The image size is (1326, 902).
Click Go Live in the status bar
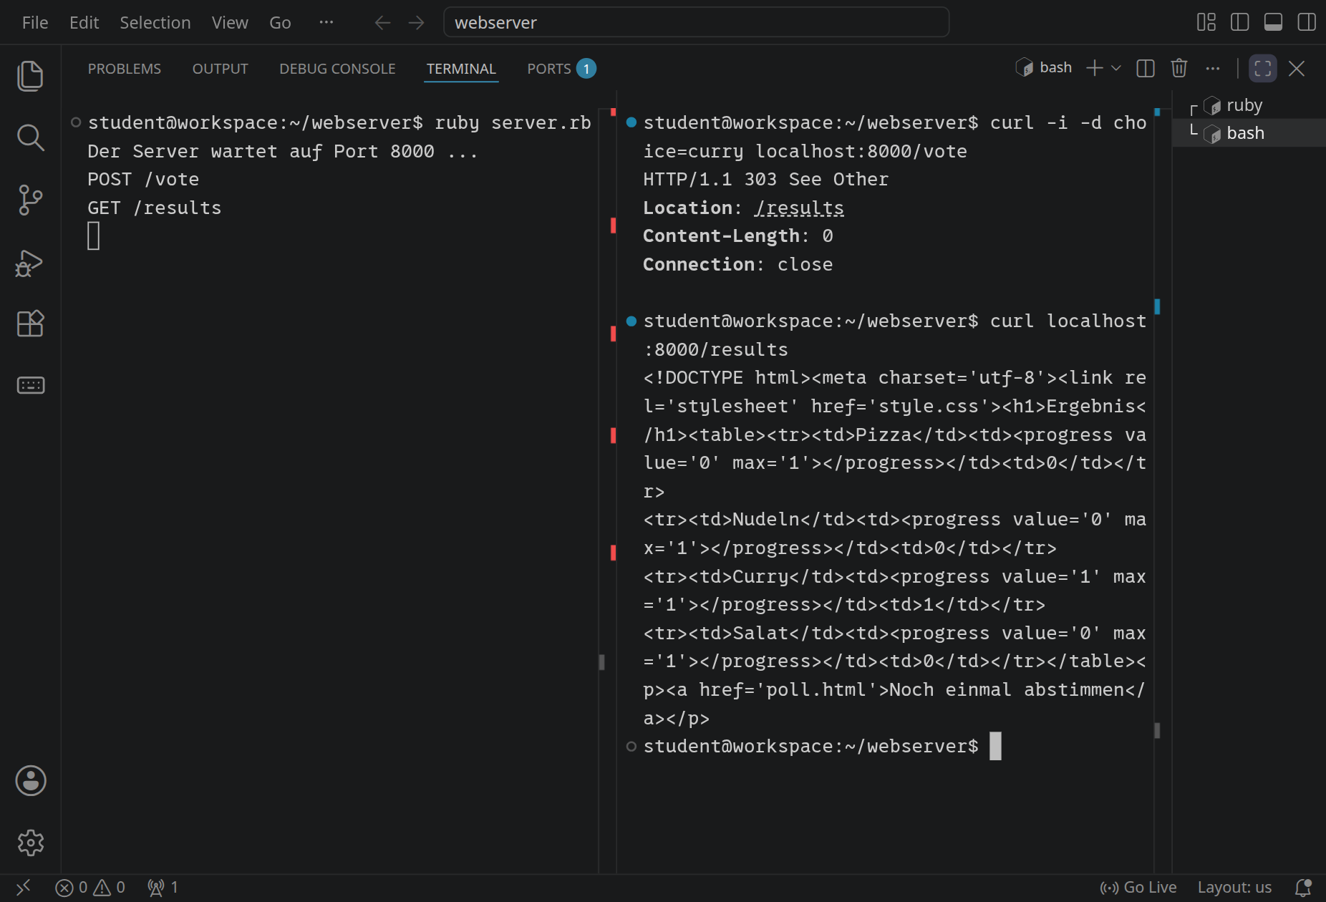[1138, 888]
